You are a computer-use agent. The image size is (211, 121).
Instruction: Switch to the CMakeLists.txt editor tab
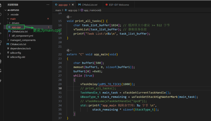coord(89,5)
